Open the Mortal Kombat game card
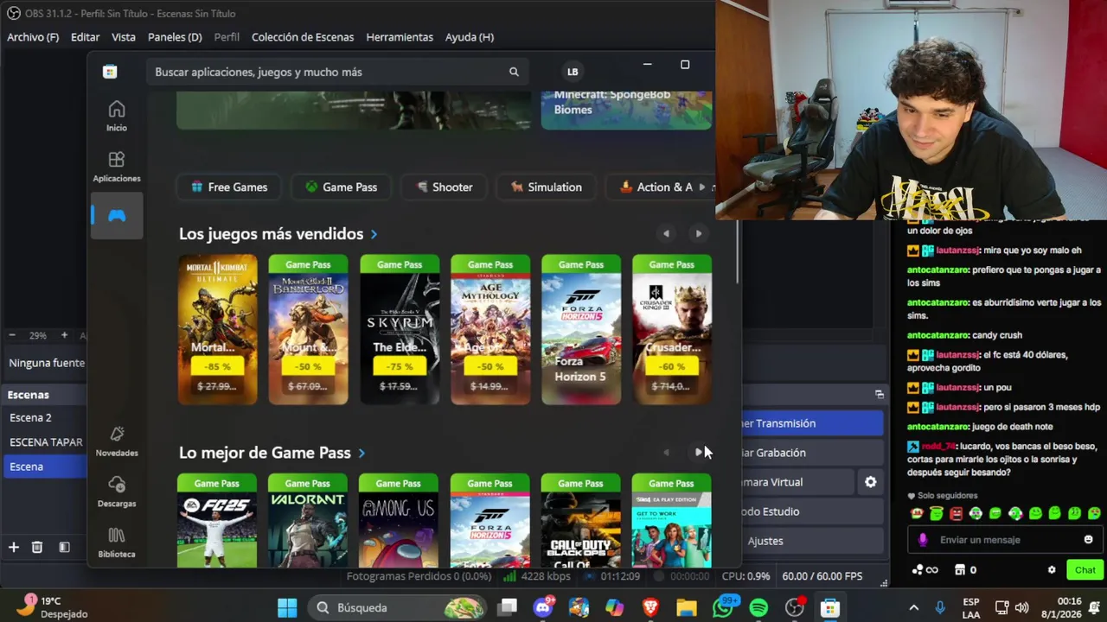Image resolution: width=1107 pixels, height=622 pixels. (218, 329)
